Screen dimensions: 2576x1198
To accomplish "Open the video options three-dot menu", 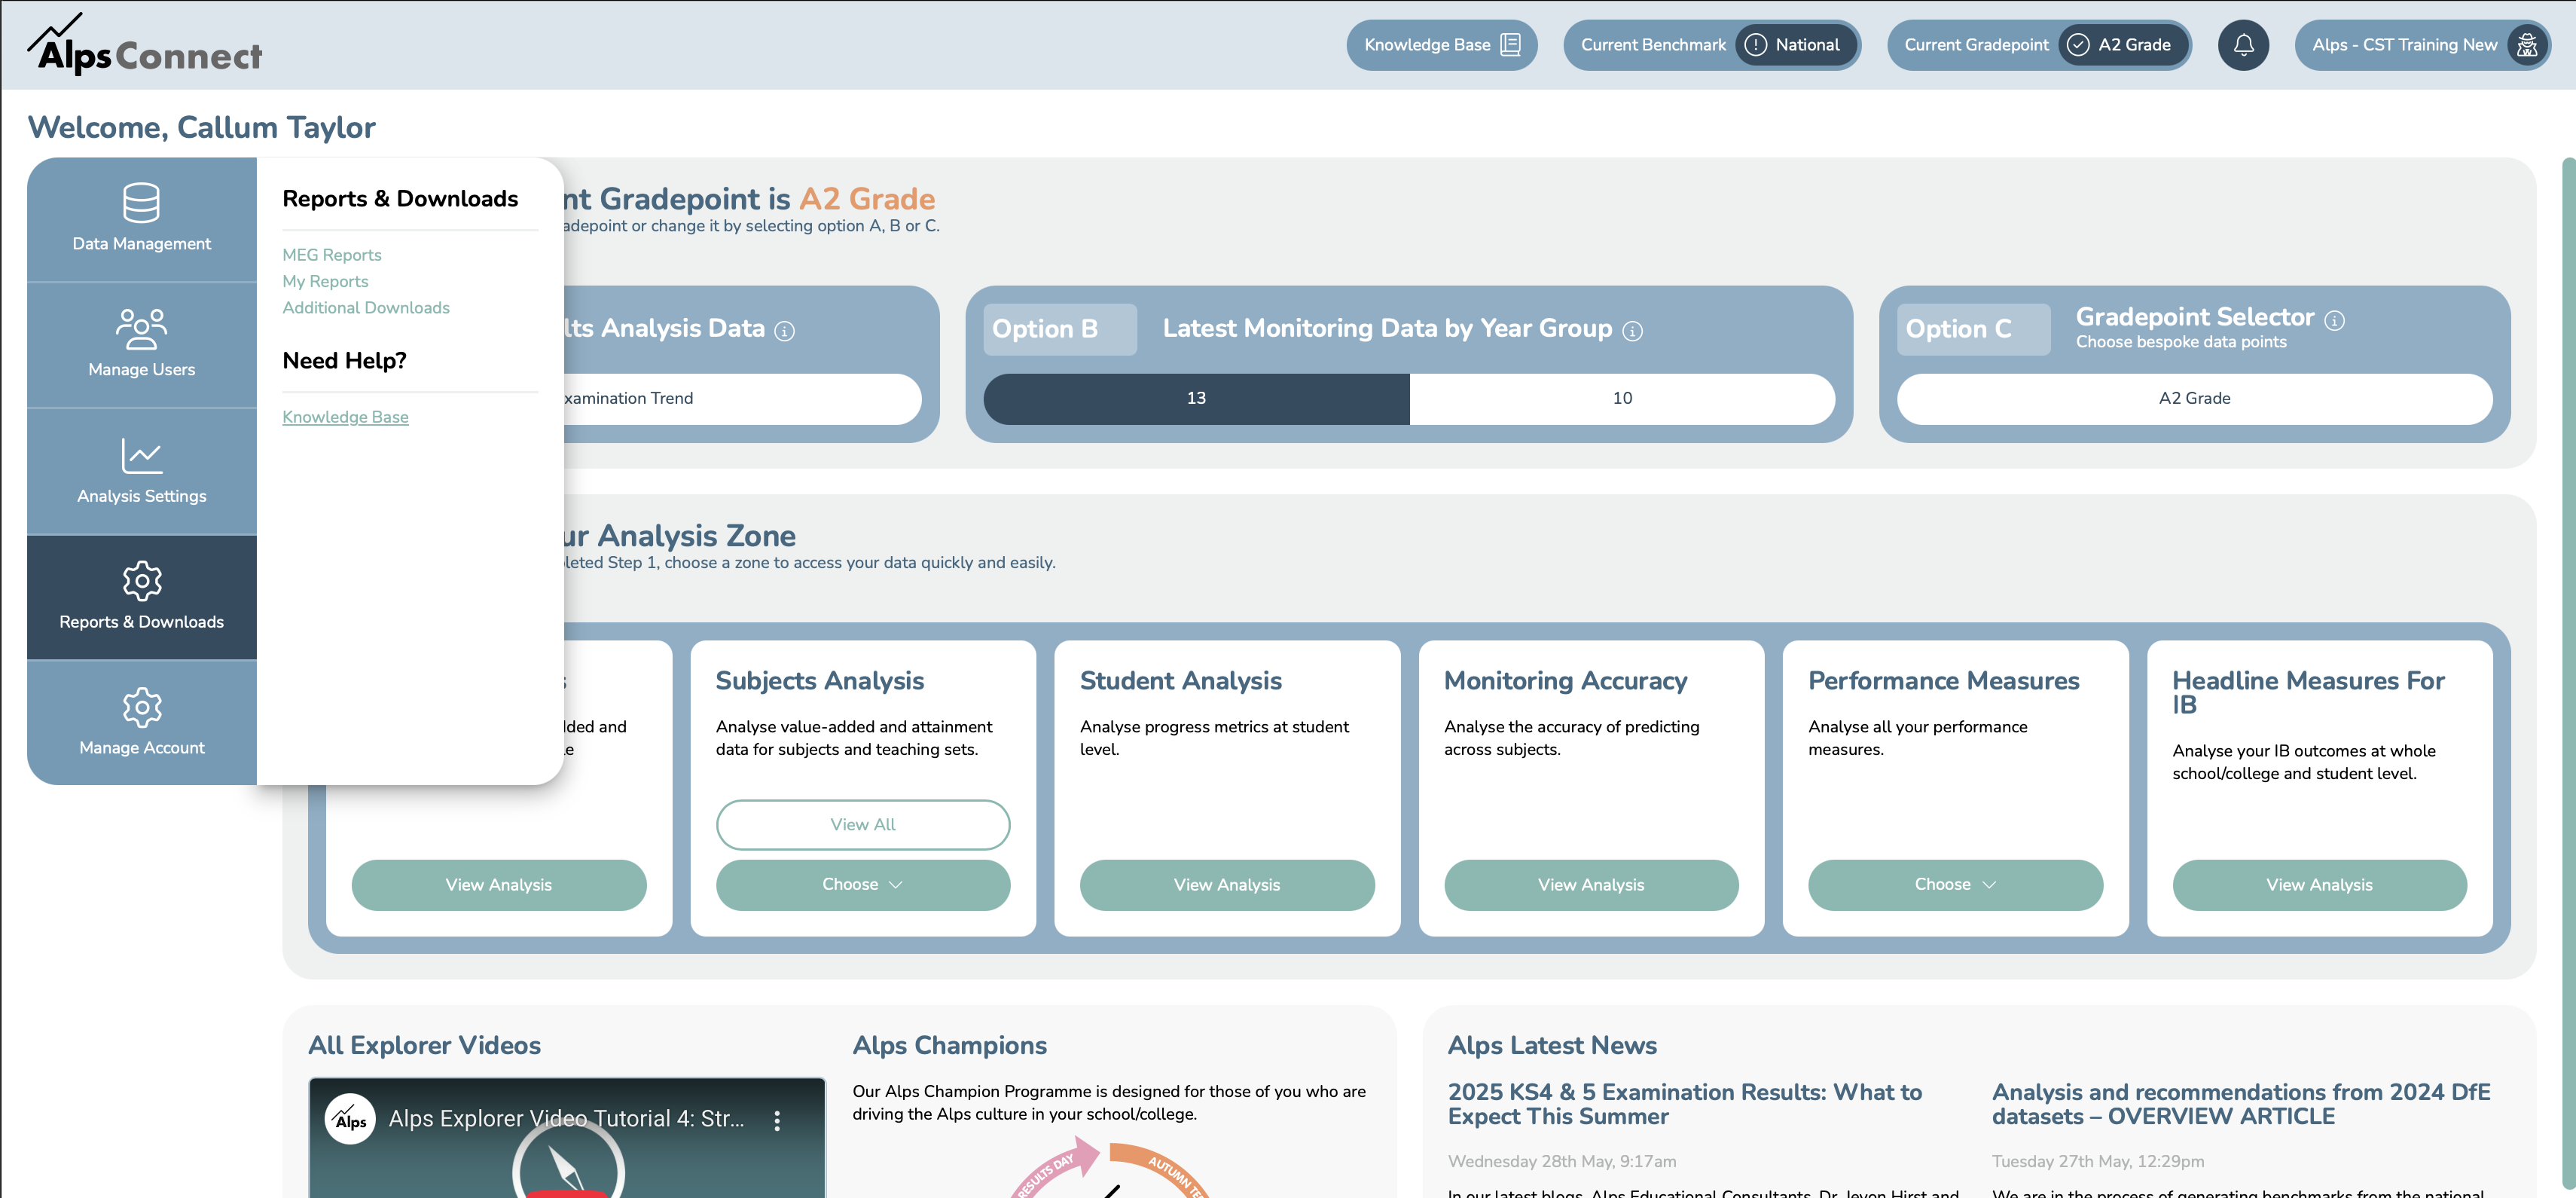I will (777, 1120).
